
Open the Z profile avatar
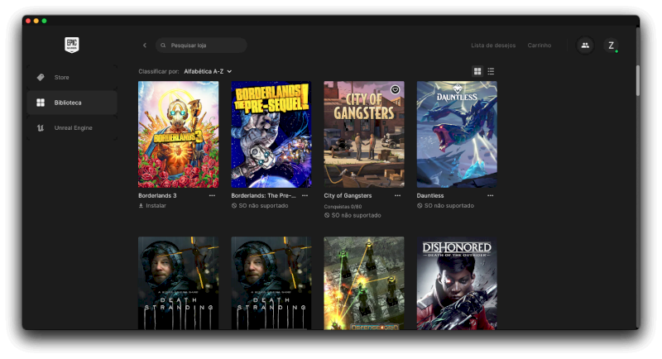[611, 45]
